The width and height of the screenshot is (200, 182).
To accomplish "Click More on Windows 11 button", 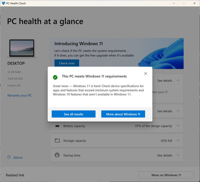I will click(x=166, y=175).
